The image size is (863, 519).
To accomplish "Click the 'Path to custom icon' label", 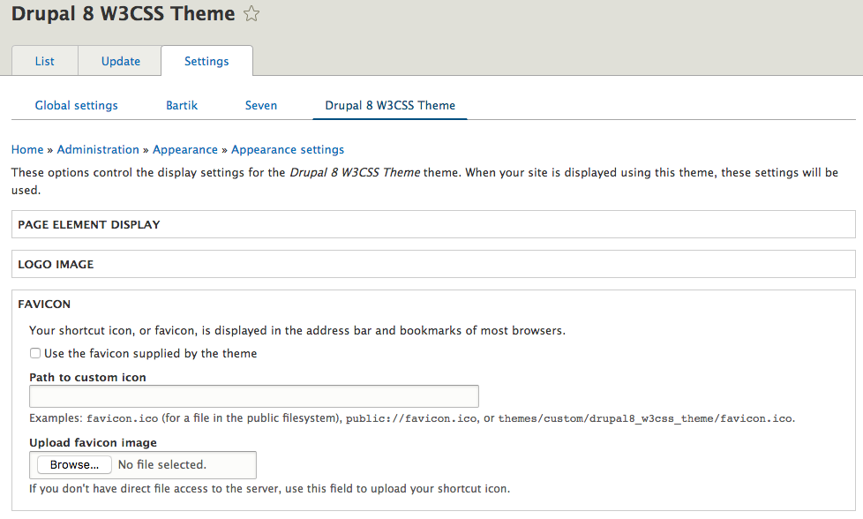I will coord(87,377).
